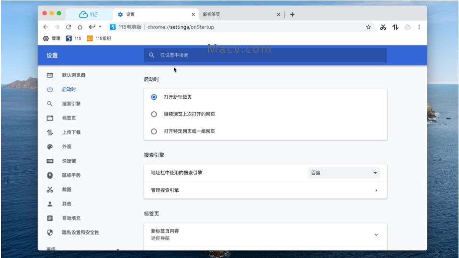The height and width of the screenshot is (258, 459).
Task: Click the screenshot scissors toolbar icon
Action: click(383, 27)
